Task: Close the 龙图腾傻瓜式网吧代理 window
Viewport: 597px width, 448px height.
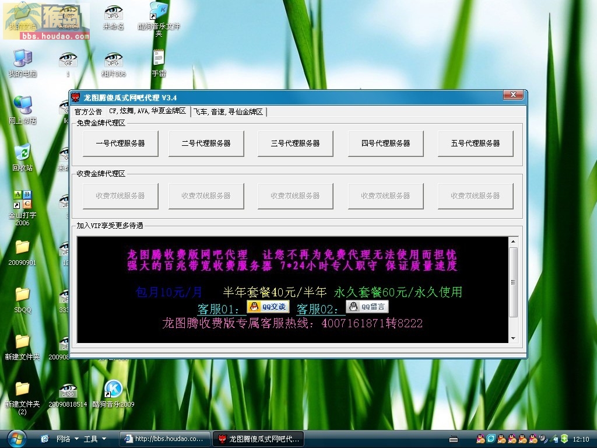Action: 513,95
